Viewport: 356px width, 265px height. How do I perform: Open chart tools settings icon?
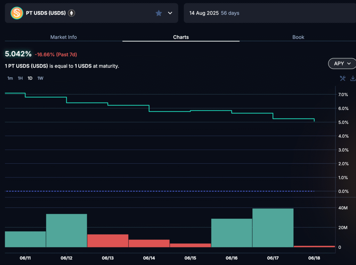(x=342, y=78)
